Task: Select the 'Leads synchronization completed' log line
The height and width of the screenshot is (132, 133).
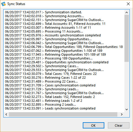Action: tap(50, 108)
